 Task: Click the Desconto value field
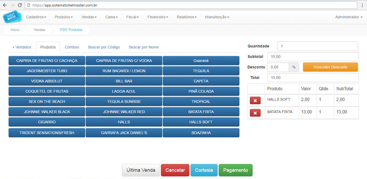(278, 67)
